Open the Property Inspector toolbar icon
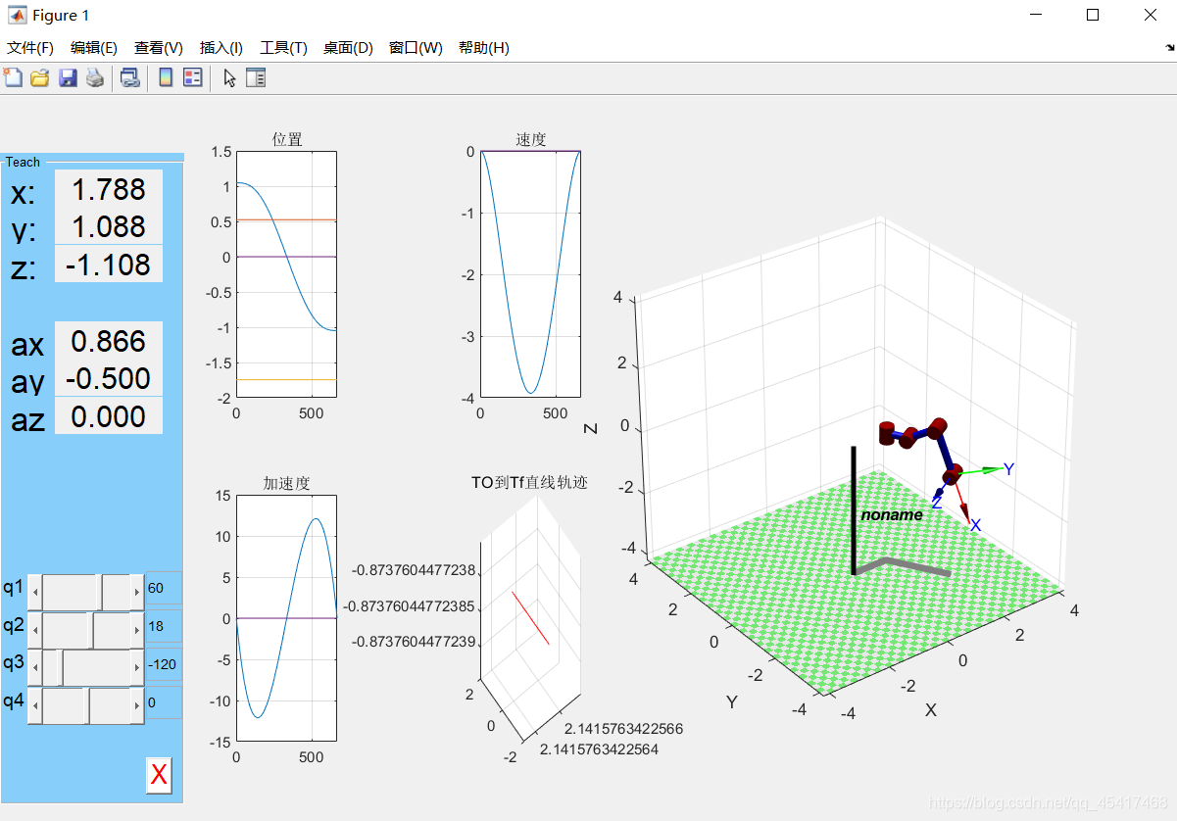This screenshot has height=821, width=1177. coord(256,78)
